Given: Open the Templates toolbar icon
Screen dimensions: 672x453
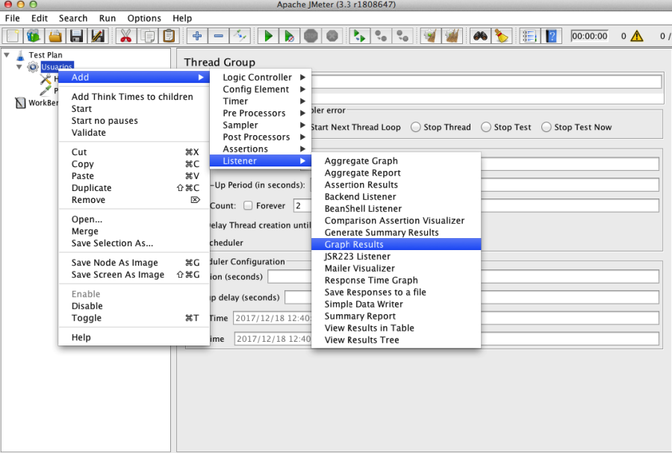Looking at the screenshot, I should 34,36.
